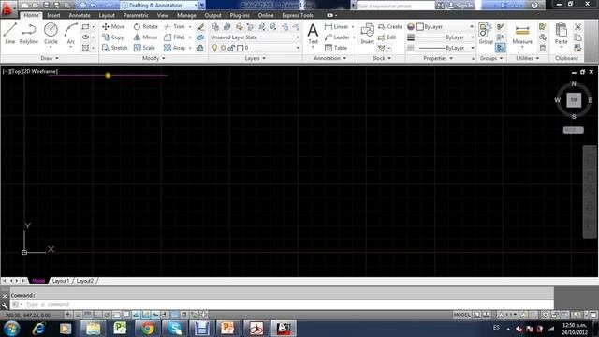The height and width of the screenshot is (337, 599).
Task: Click the N direction on ViewCube
Action: [574, 83]
